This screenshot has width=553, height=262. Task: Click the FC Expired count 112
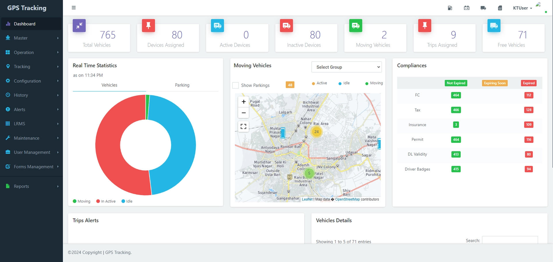(x=529, y=95)
